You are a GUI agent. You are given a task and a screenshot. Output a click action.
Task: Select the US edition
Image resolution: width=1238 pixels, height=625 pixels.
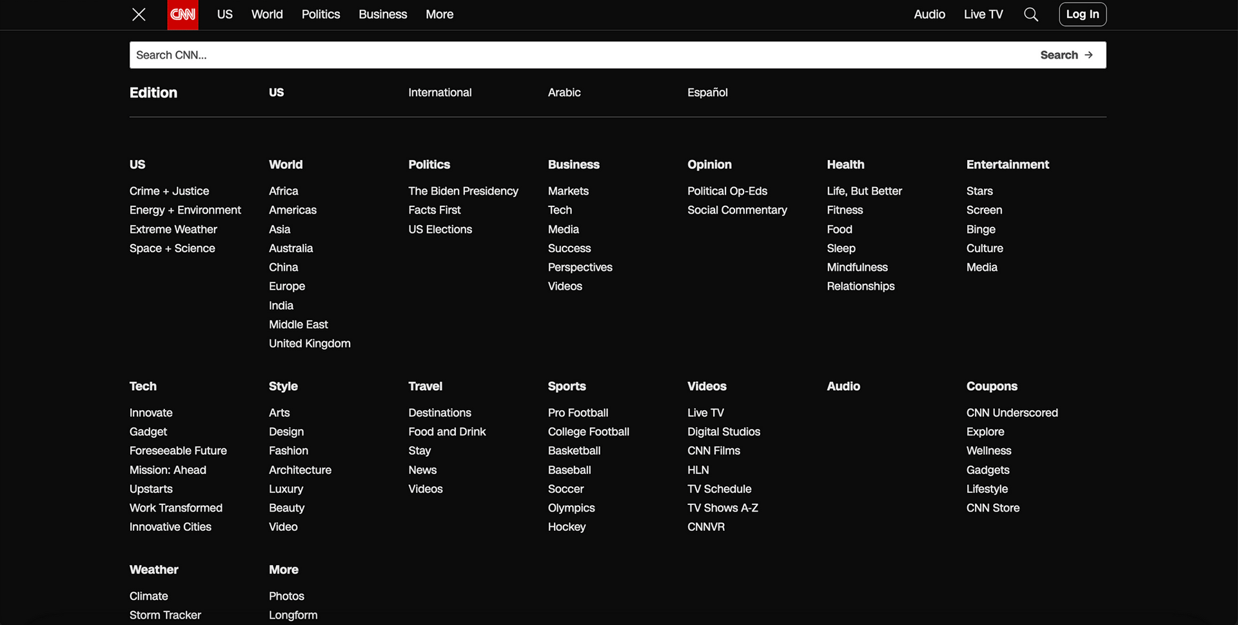(276, 92)
